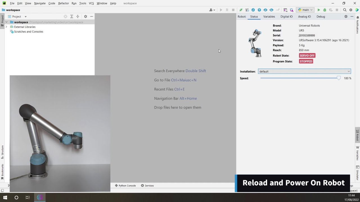The width and height of the screenshot is (360, 202).
Task: Click the blue J icon with arrows
Action: click(265, 10)
